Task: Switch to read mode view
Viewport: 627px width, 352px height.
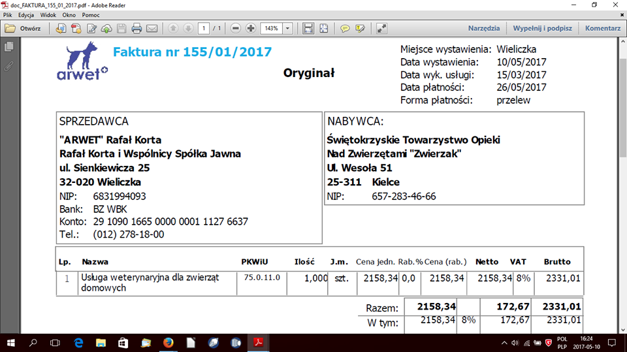Action: click(x=382, y=28)
